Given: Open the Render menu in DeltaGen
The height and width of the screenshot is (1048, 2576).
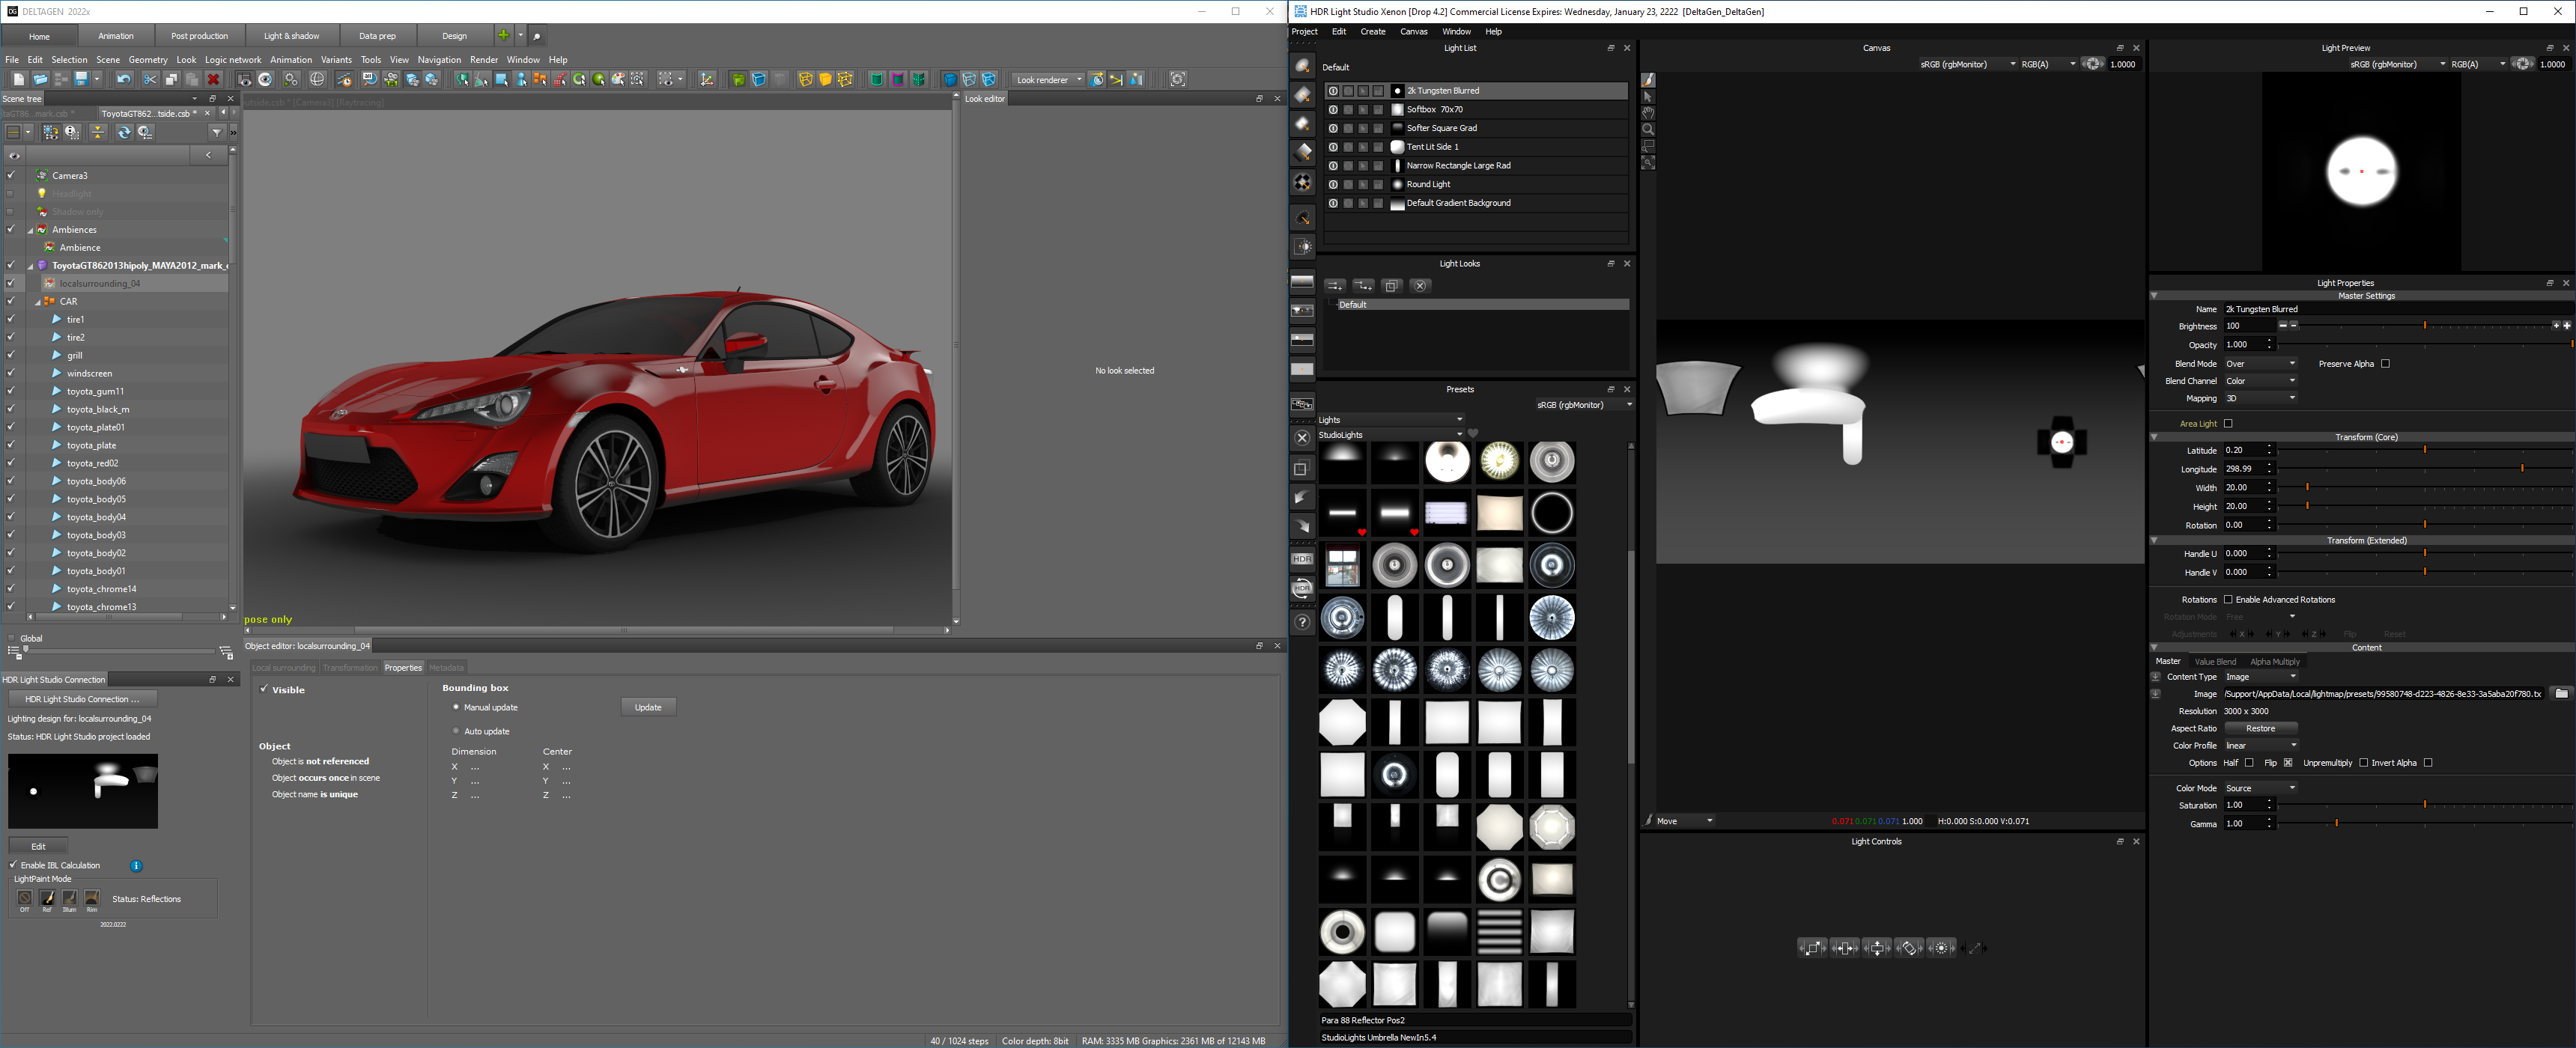Looking at the screenshot, I should point(484,60).
